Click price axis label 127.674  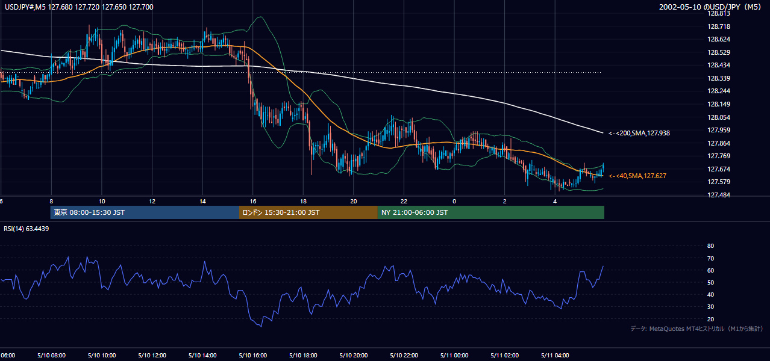coord(718,169)
